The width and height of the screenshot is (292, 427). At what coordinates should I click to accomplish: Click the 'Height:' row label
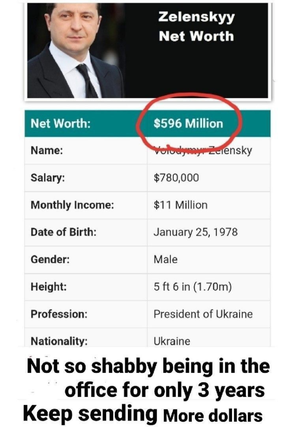(x=49, y=287)
